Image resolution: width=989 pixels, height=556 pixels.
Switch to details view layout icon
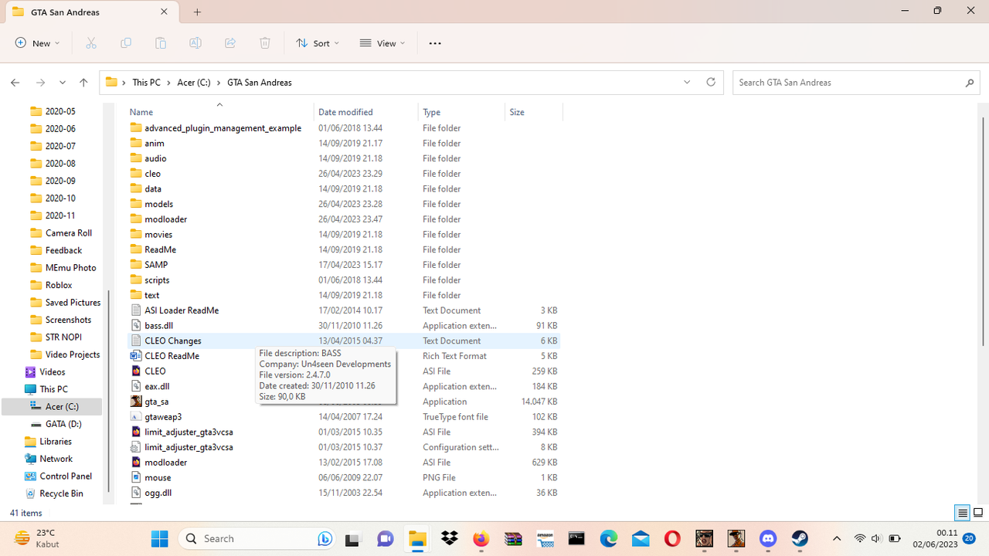[963, 513]
